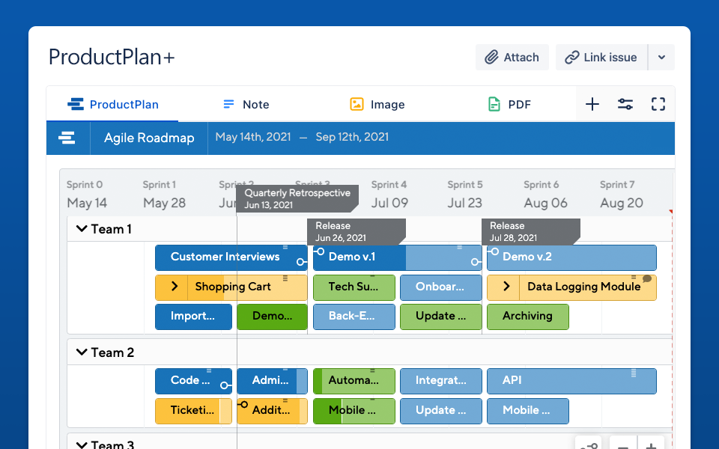Open the Demo v.1 bar
This screenshot has width=719, height=449.
[397, 257]
